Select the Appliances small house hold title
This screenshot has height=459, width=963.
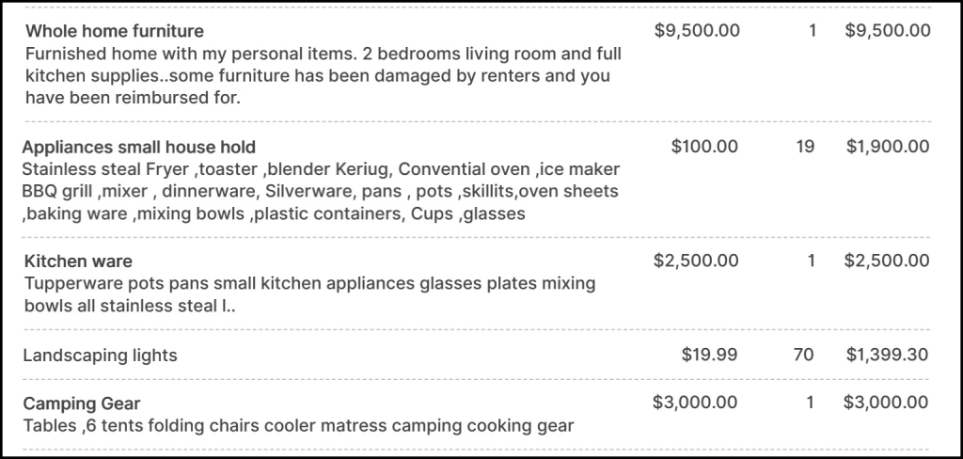[x=138, y=148]
